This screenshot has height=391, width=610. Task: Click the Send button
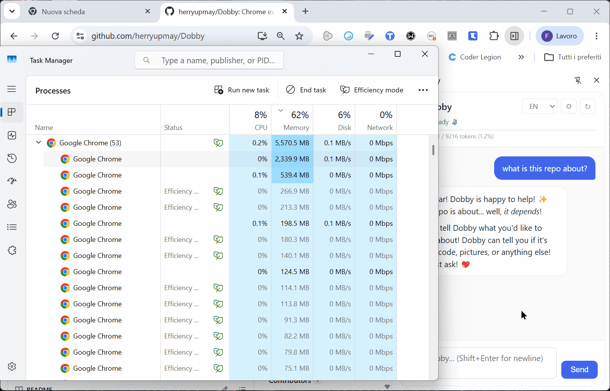point(579,370)
